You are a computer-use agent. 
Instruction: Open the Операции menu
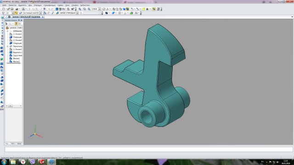tap(38, 5)
